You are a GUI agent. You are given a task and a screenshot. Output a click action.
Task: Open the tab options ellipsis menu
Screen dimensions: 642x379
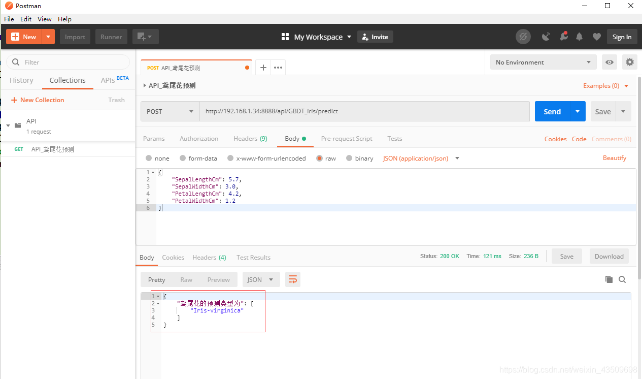278,68
